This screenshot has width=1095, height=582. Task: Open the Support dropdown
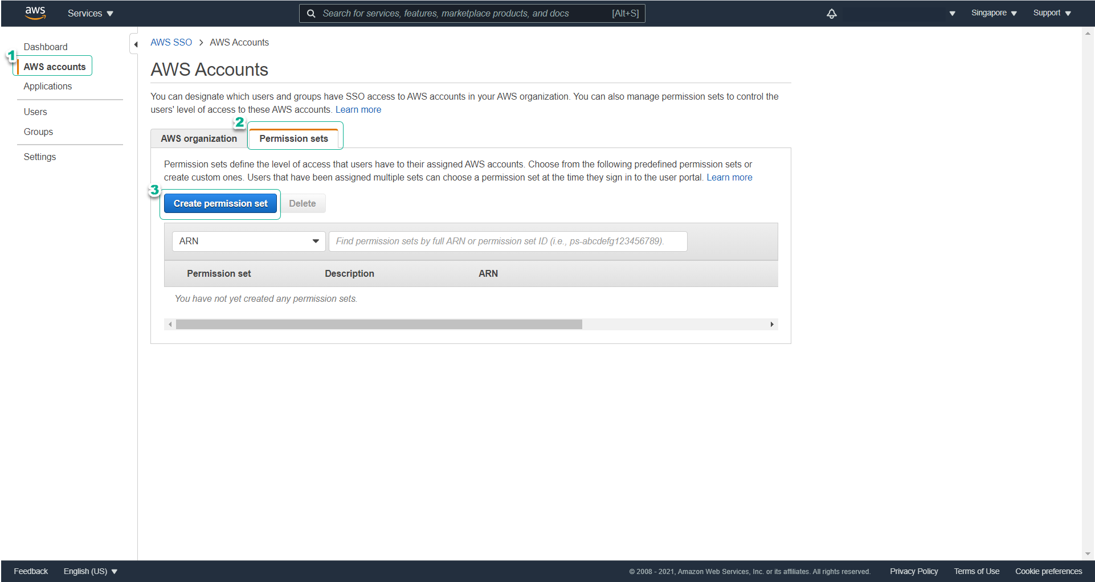click(x=1051, y=13)
